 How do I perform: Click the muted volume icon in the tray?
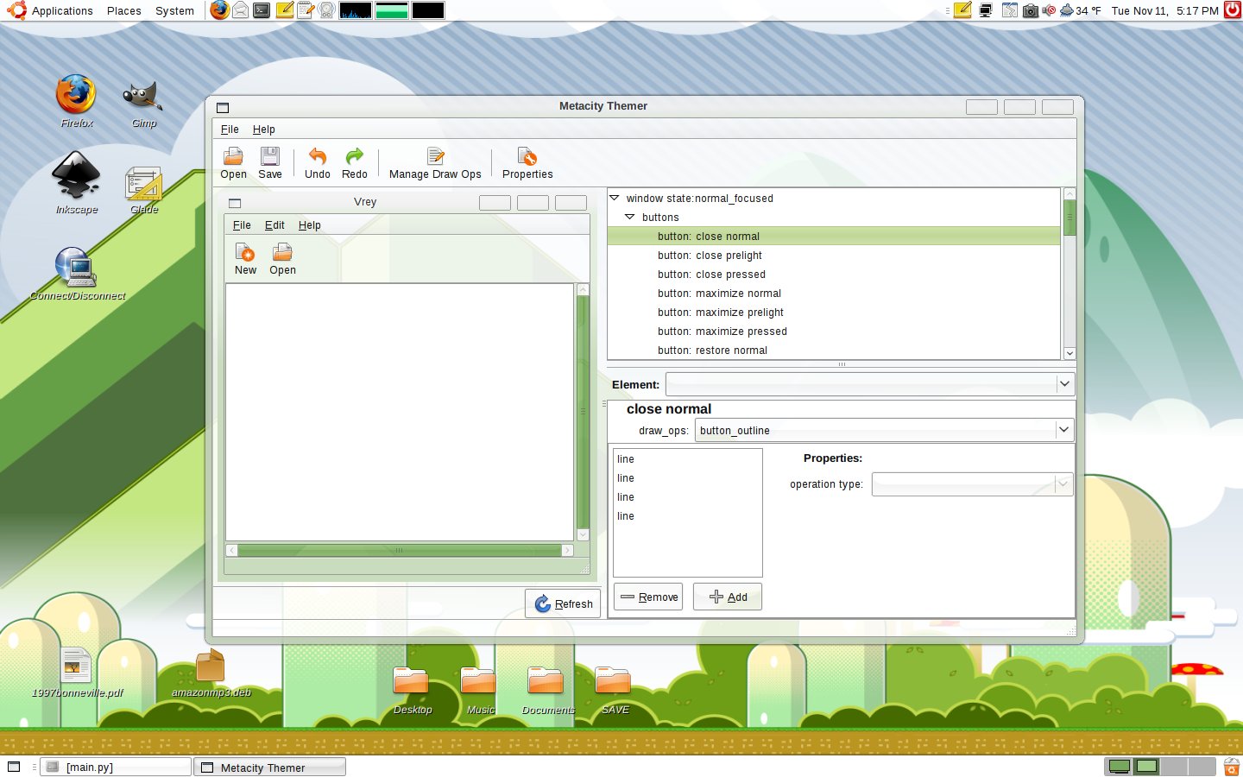[1049, 10]
